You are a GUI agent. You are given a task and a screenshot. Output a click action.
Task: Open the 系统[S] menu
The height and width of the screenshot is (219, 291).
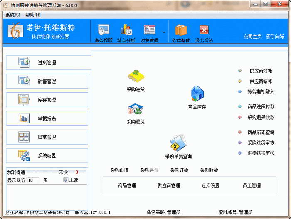pyautogui.click(x=13, y=15)
